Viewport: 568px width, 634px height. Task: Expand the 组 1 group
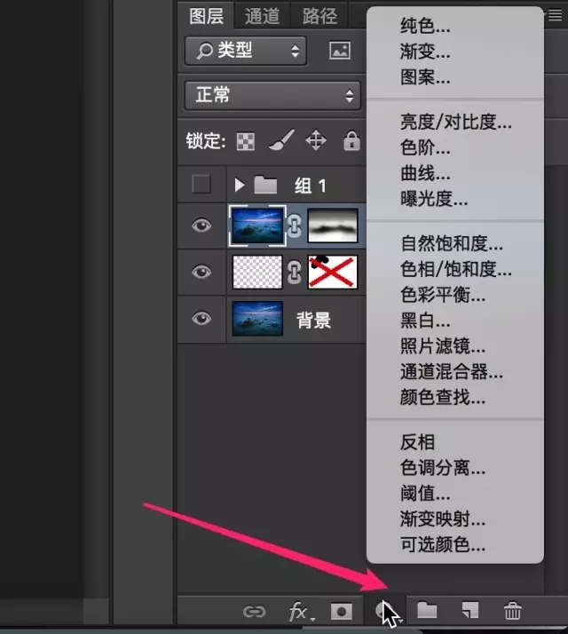(x=239, y=186)
